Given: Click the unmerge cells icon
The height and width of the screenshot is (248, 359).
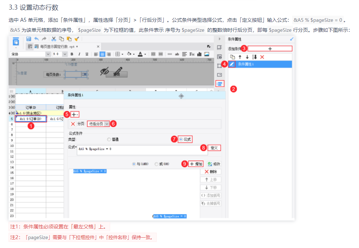Looking at the screenshot, I should pos(161,54).
